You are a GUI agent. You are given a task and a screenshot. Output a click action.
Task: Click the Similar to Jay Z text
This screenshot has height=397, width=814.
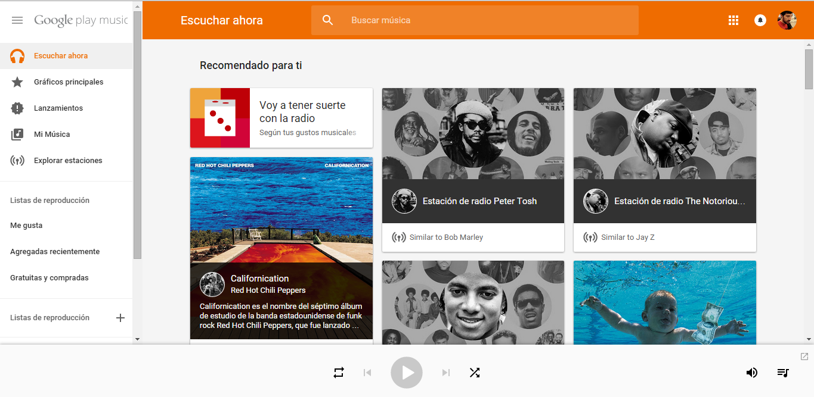pyautogui.click(x=628, y=237)
